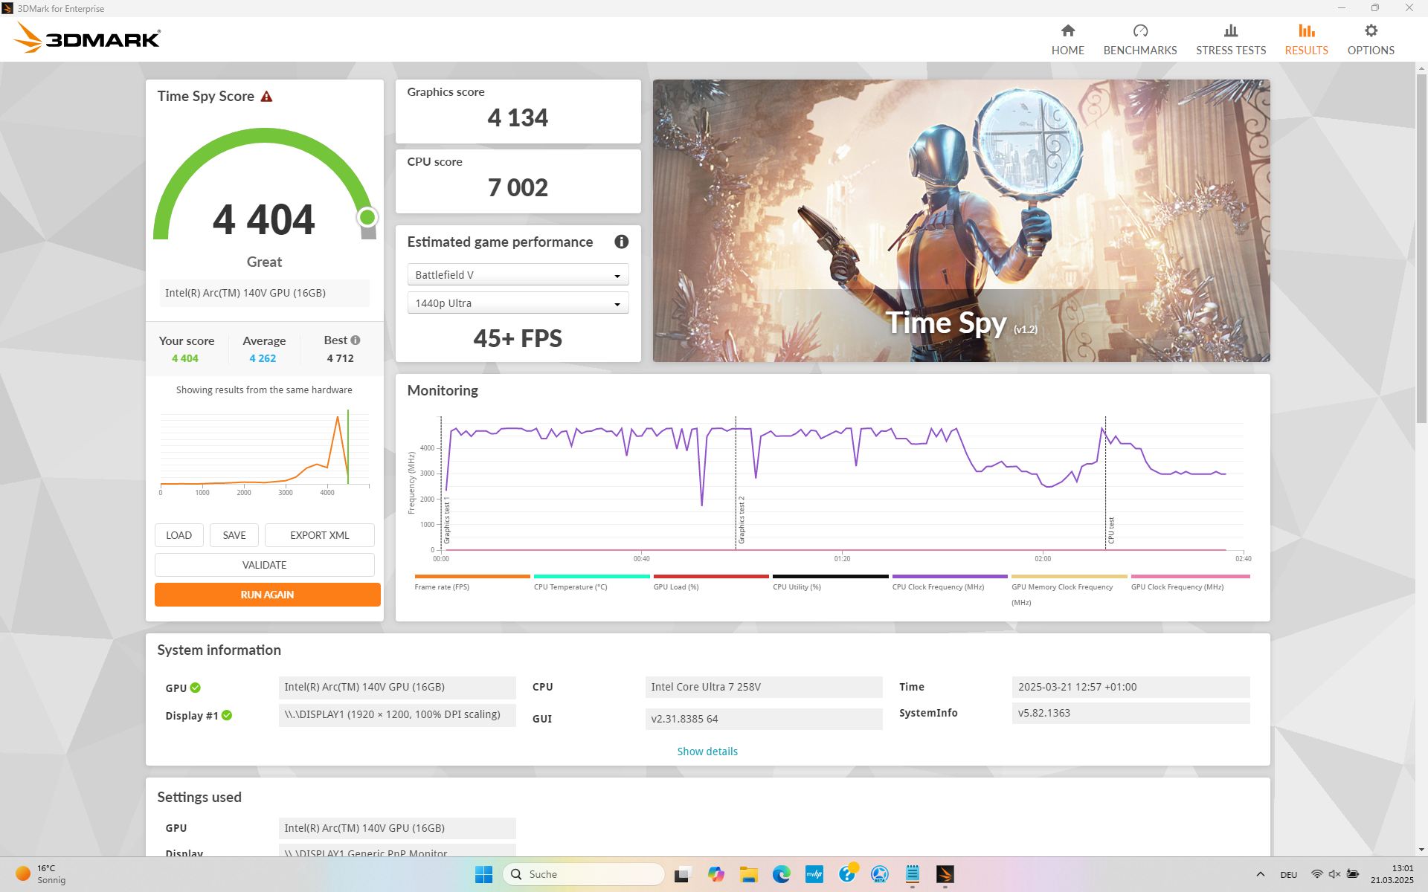Open Microsoft Edge from the taskbar
This screenshot has height=892, width=1428.
(781, 874)
